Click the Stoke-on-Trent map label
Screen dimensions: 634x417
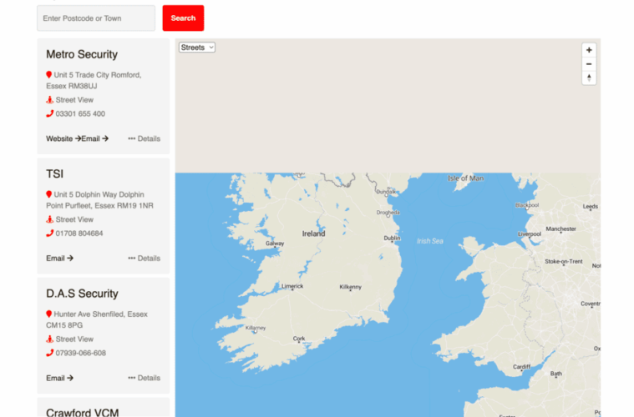[564, 261]
